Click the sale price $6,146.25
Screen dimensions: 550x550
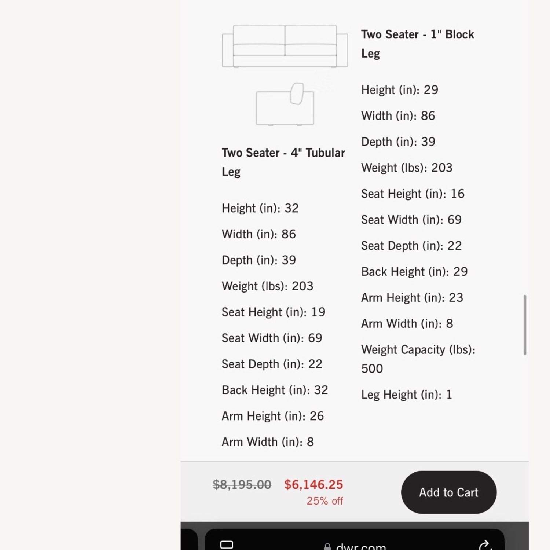pyautogui.click(x=313, y=485)
